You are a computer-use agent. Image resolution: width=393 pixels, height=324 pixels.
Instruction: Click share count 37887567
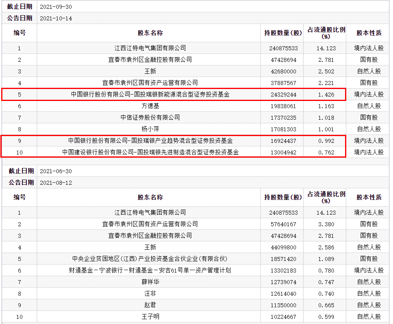284,83
